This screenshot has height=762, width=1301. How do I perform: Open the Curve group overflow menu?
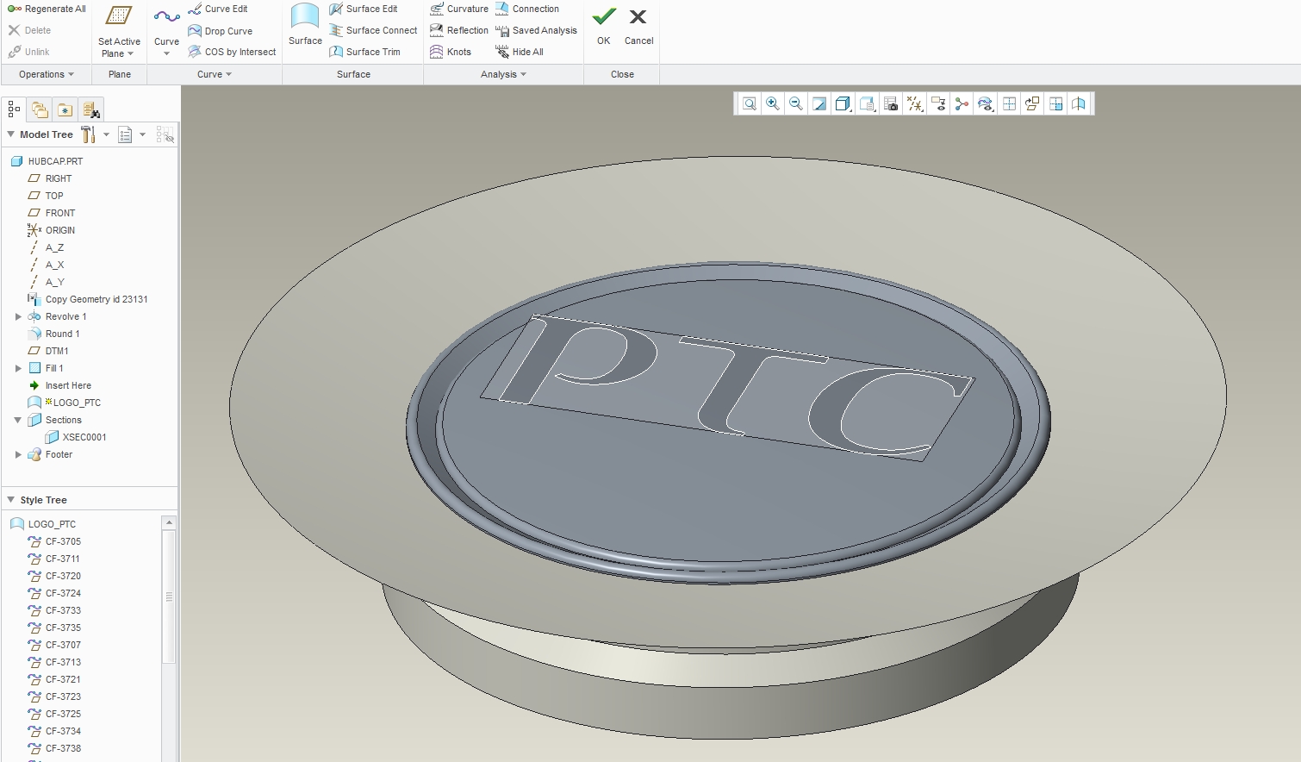coord(215,74)
